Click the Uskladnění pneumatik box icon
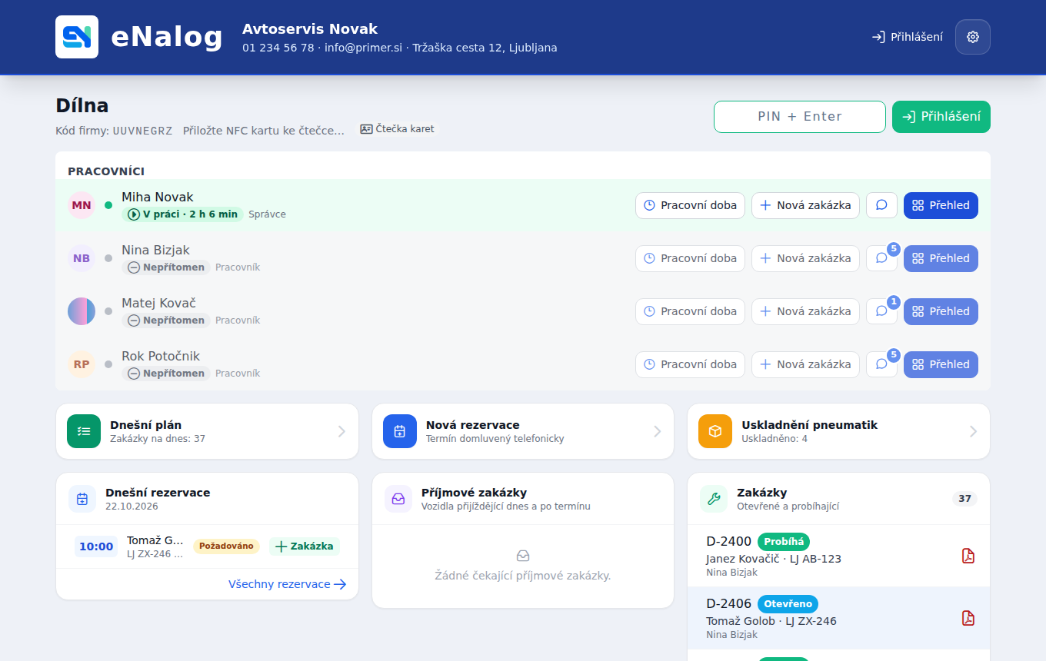1046x661 pixels. click(715, 431)
